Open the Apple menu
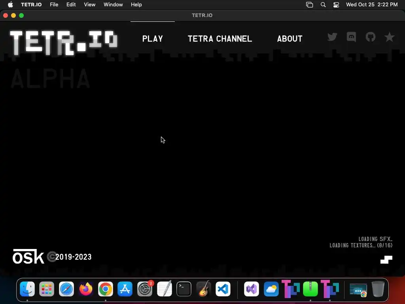This screenshot has width=405, height=304. click(x=10, y=4)
